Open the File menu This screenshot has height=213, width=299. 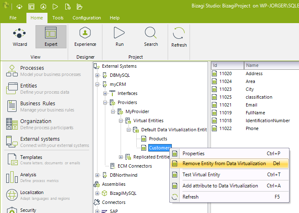tap(13, 18)
